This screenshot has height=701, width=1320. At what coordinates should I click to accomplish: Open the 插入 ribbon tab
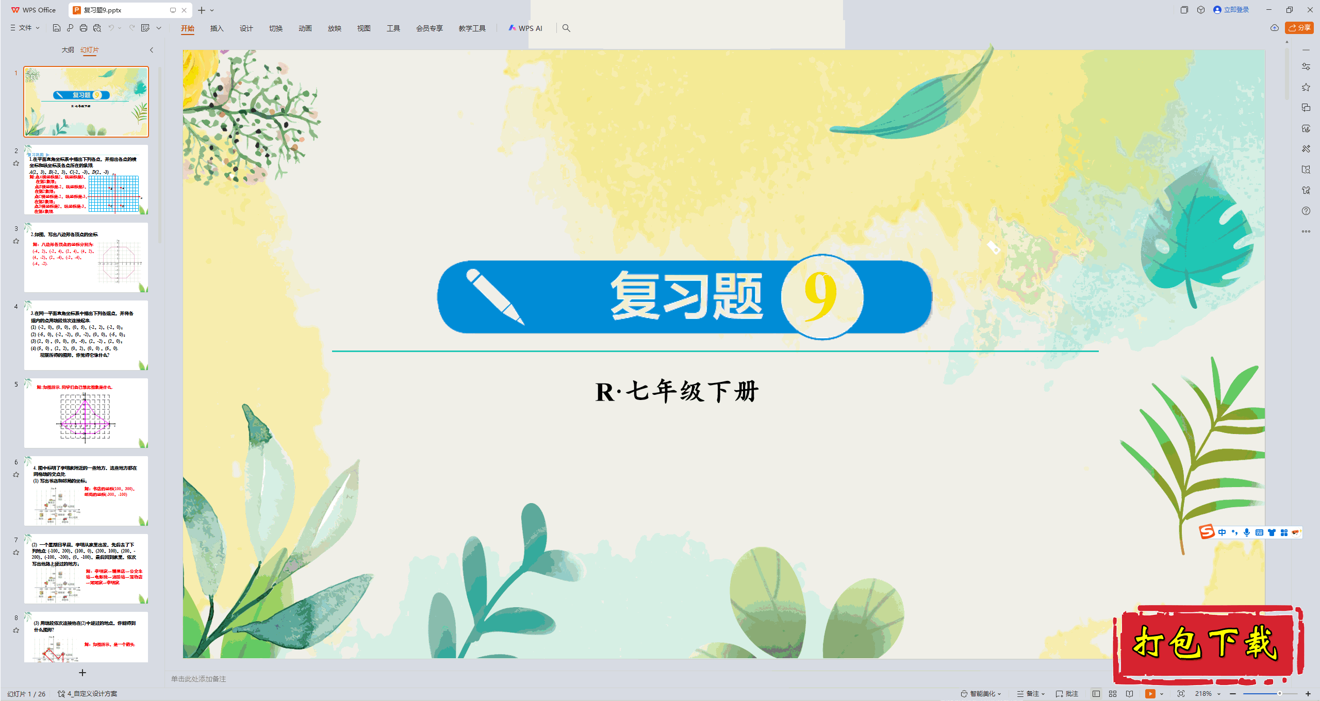217,28
